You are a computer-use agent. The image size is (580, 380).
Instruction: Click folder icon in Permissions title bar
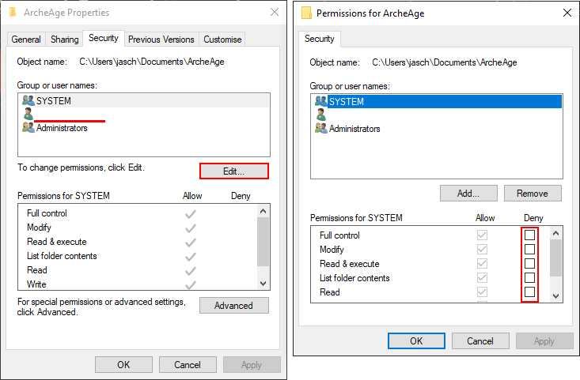306,13
